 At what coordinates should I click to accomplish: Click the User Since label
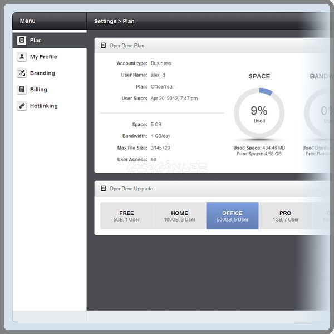pos(134,99)
